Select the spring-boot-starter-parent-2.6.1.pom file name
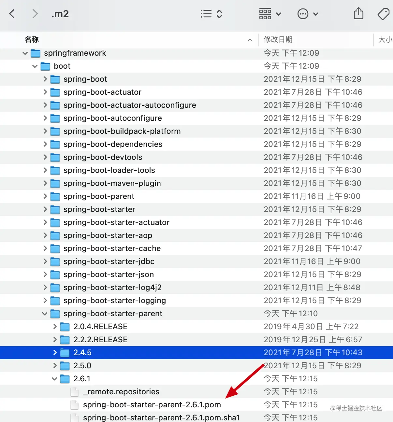This screenshot has width=393, height=422. 152,405
